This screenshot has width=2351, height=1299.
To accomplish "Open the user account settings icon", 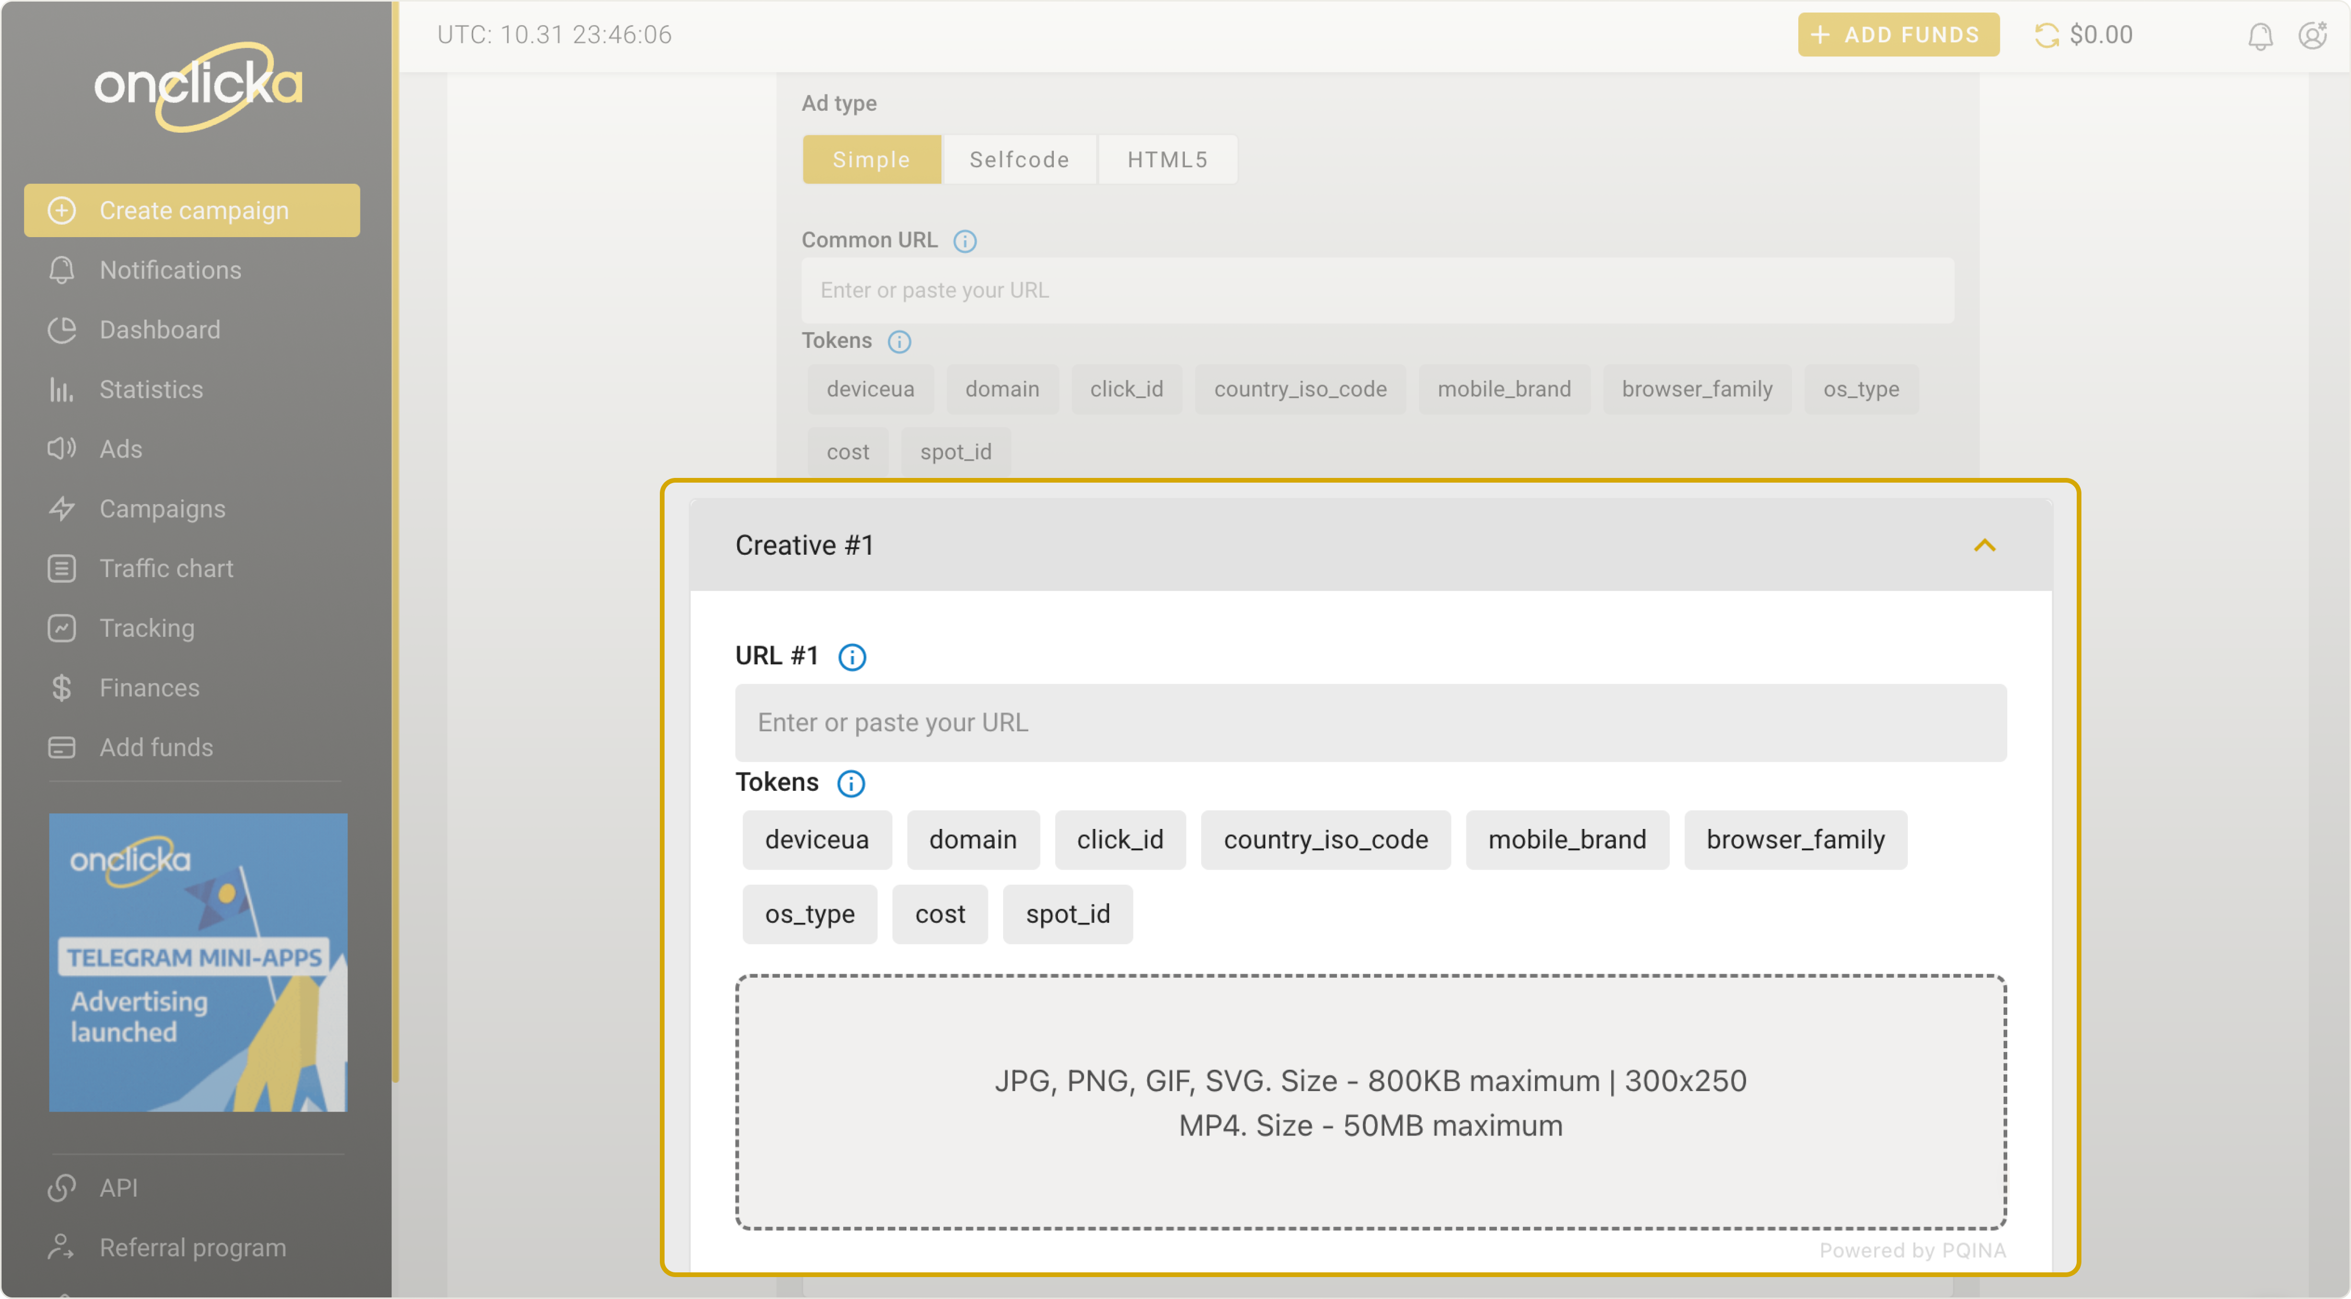I will 2313,36.
